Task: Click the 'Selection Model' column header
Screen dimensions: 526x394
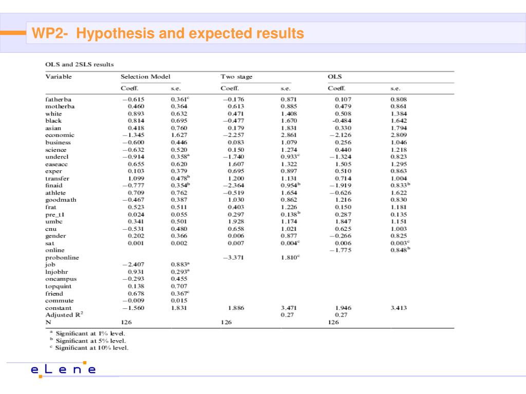Action: (x=145, y=76)
